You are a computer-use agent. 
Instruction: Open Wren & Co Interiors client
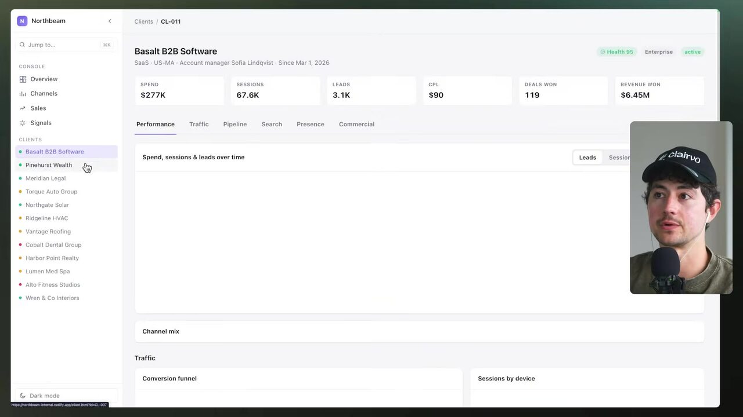(66, 298)
